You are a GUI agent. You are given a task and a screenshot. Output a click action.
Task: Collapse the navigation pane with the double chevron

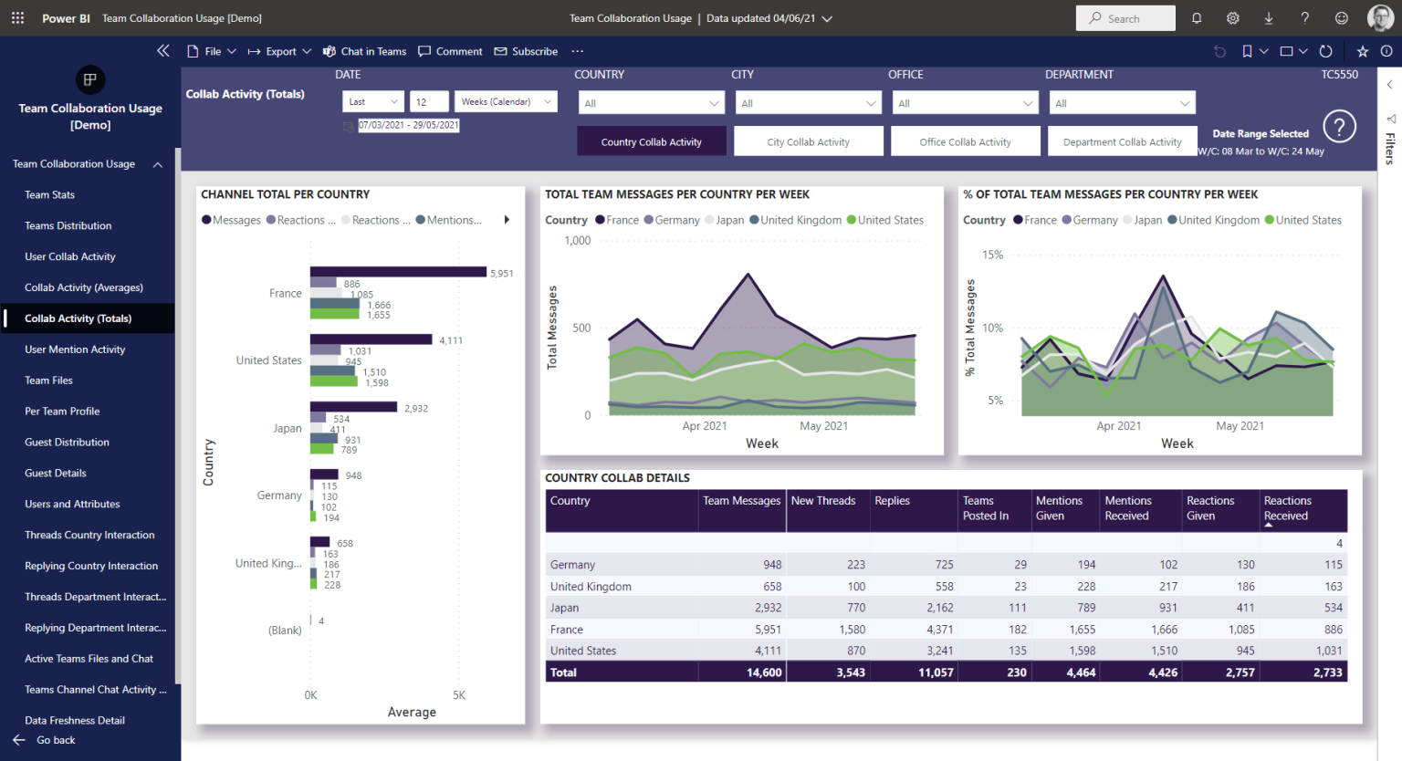(x=163, y=51)
